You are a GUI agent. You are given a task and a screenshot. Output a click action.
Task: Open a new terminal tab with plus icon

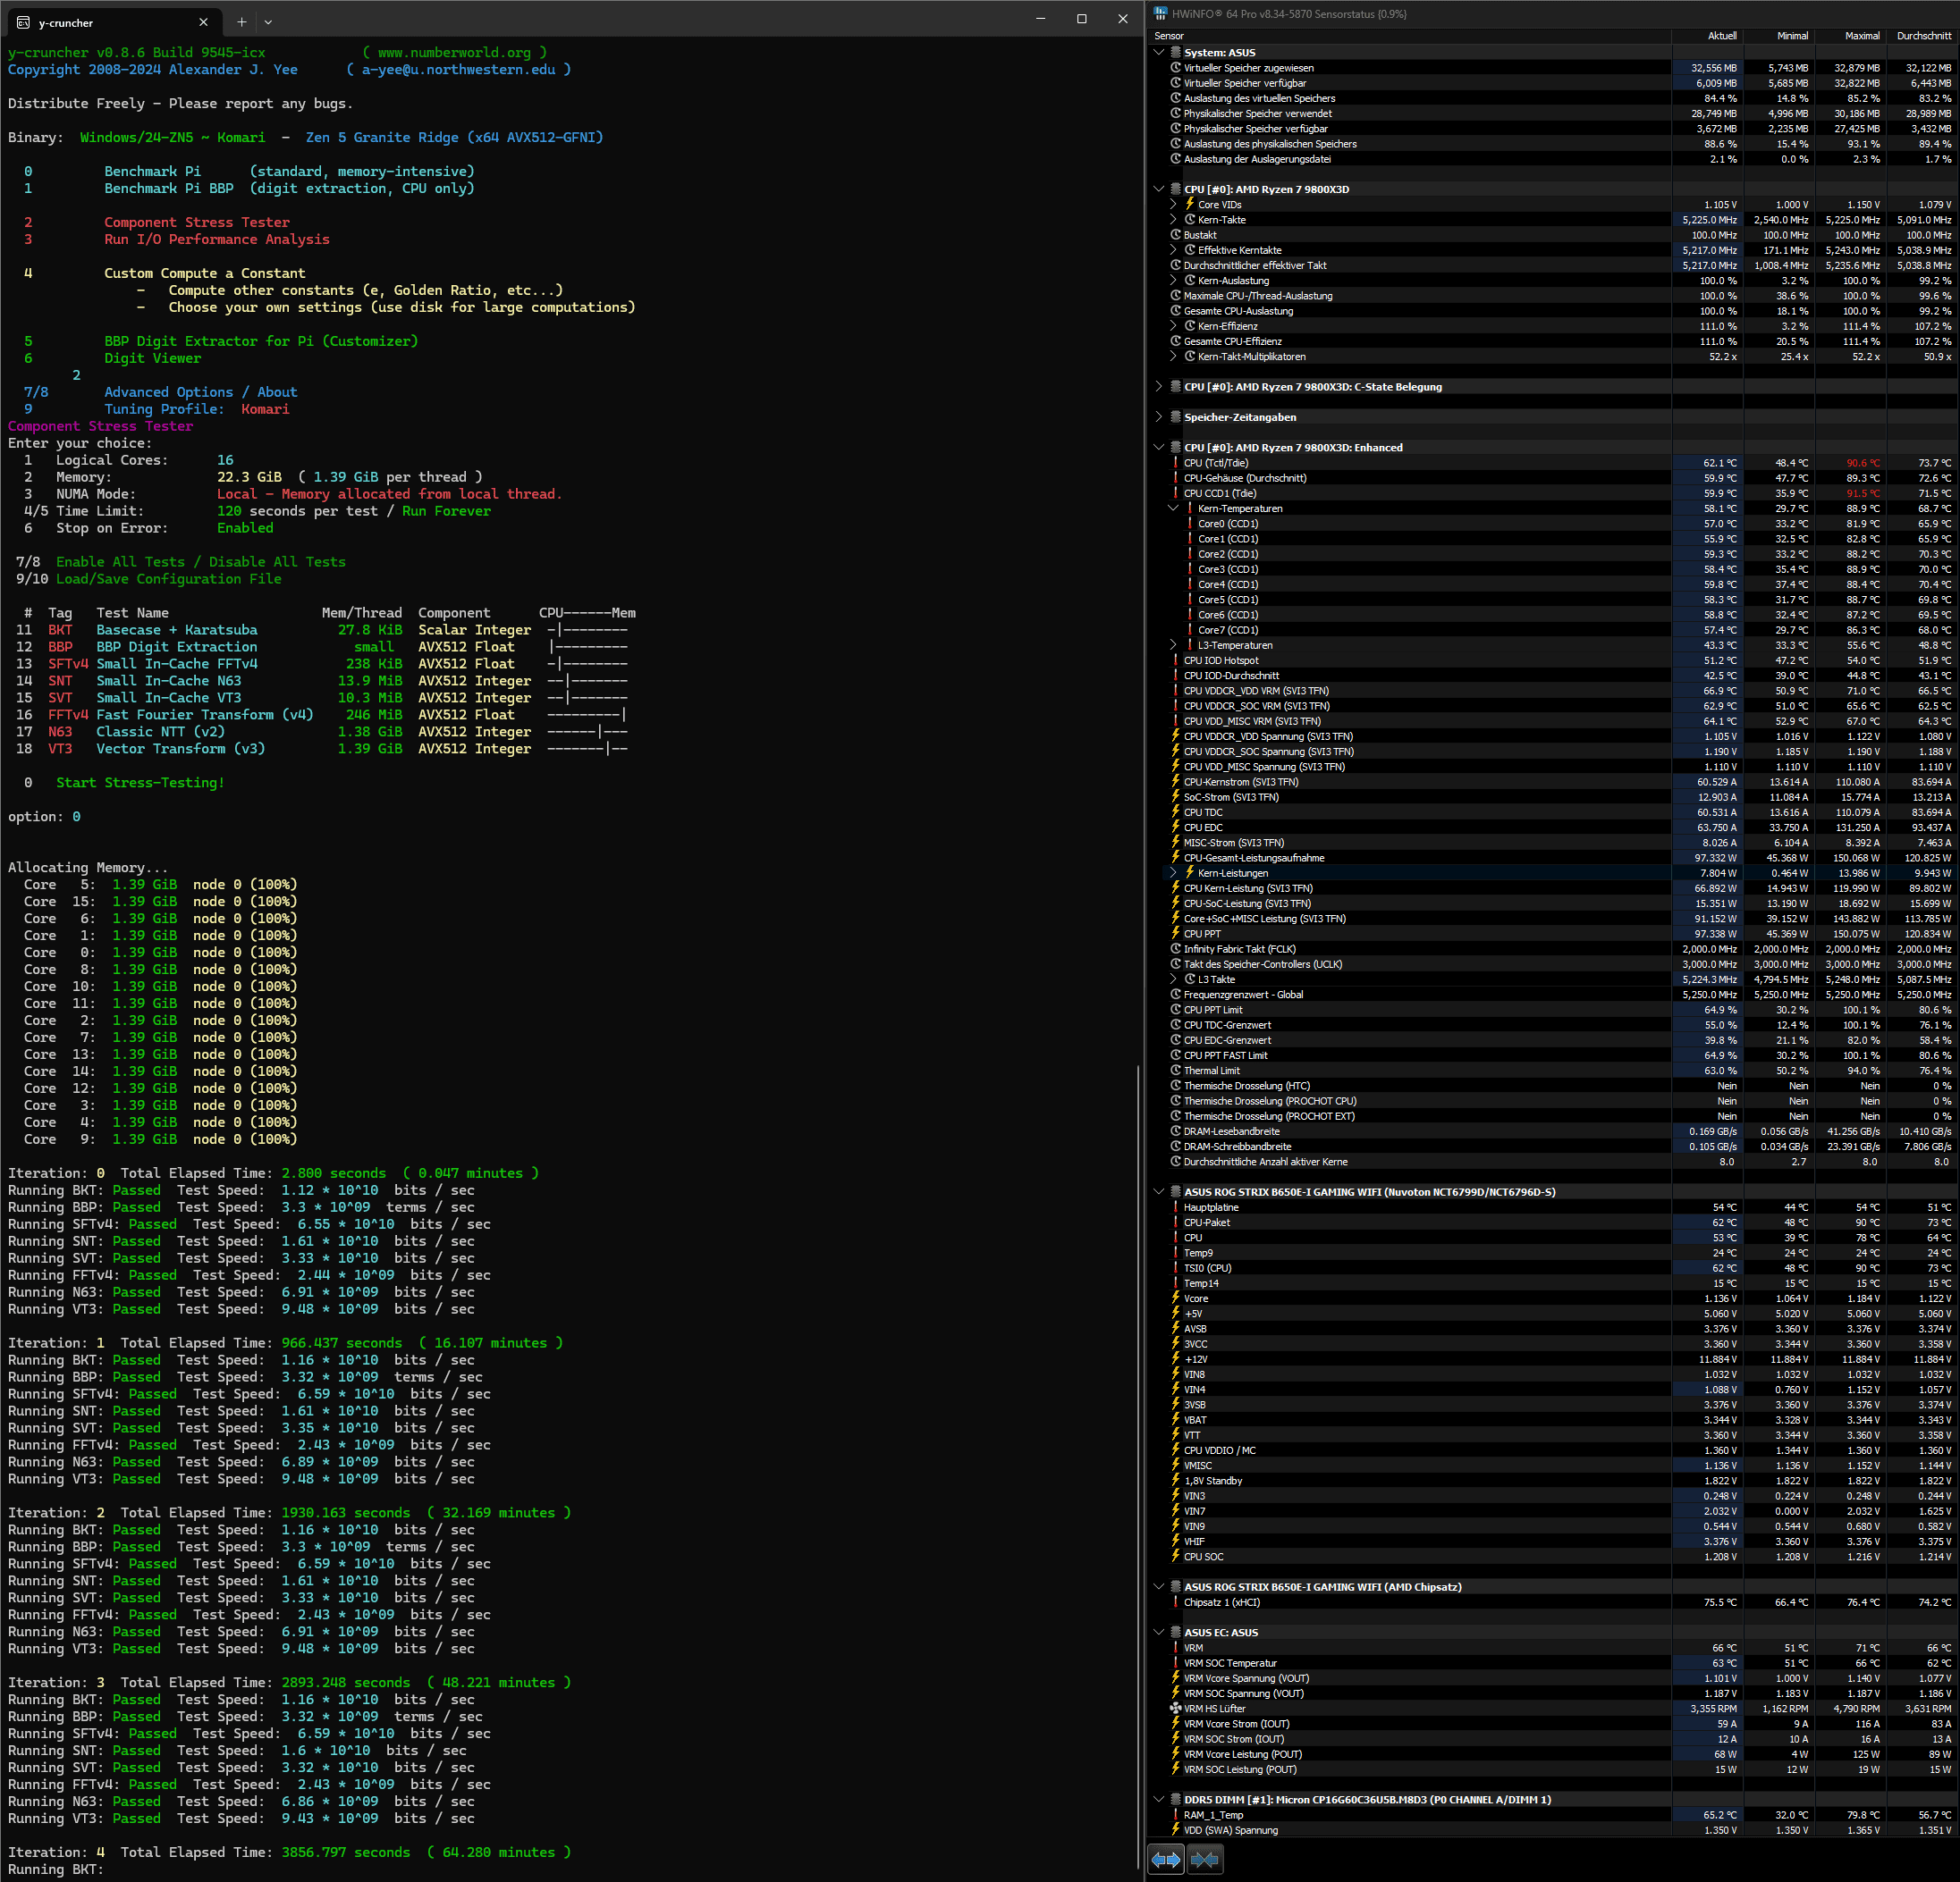pos(241,22)
